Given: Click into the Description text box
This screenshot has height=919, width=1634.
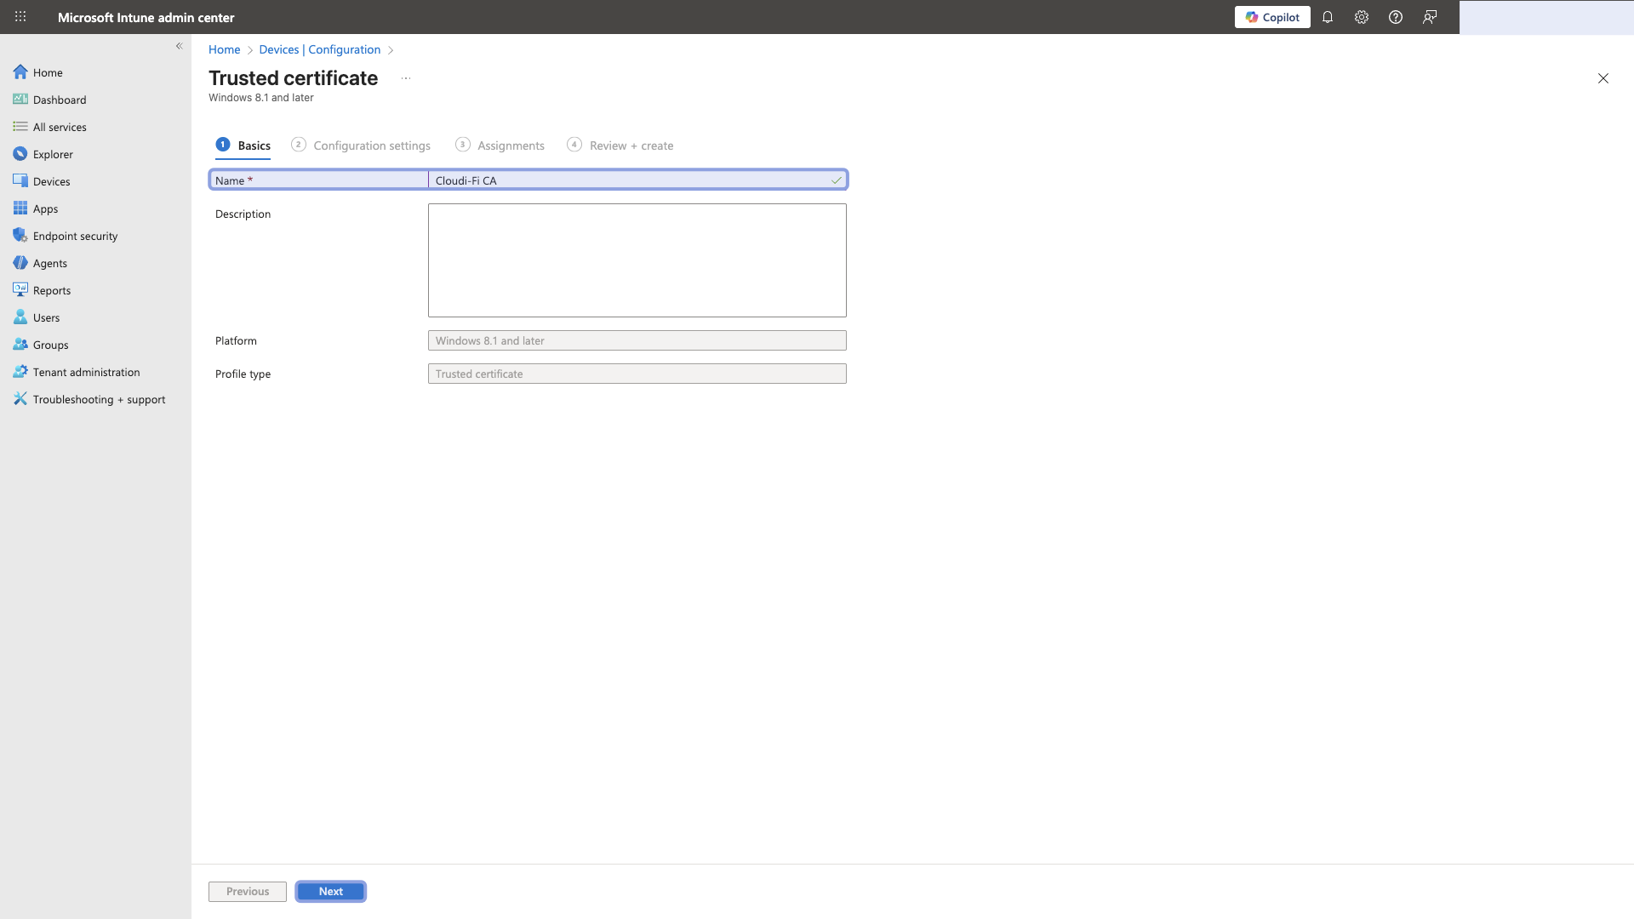Looking at the screenshot, I should [637, 260].
